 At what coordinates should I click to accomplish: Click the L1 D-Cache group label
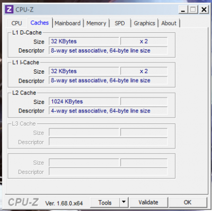coord(27,32)
